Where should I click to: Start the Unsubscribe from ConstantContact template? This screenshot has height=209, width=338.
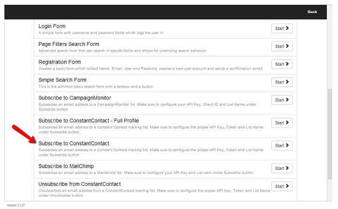pyautogui.click(x=282, y=186)
